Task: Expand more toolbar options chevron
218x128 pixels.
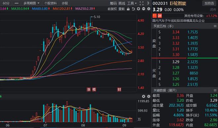Action: click(148, 3)
